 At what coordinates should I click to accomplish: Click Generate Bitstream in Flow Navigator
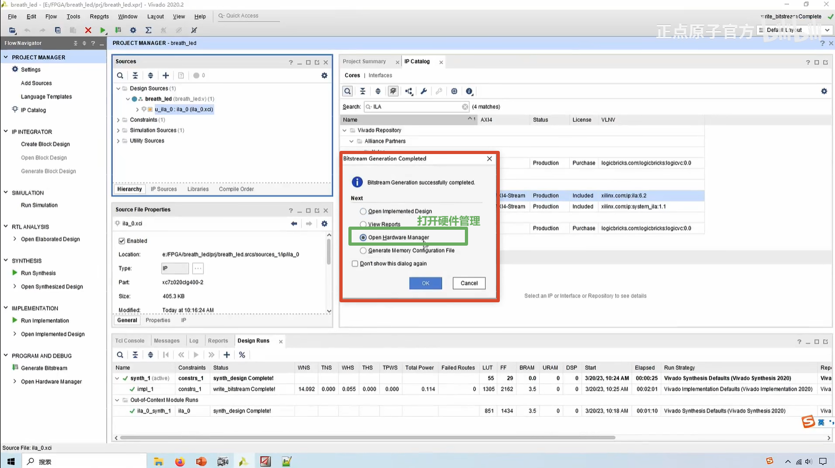44,368
